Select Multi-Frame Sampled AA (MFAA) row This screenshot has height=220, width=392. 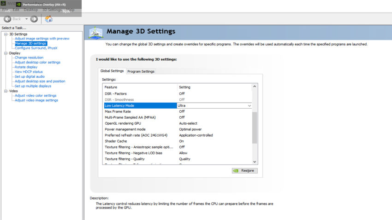[178, 117]
